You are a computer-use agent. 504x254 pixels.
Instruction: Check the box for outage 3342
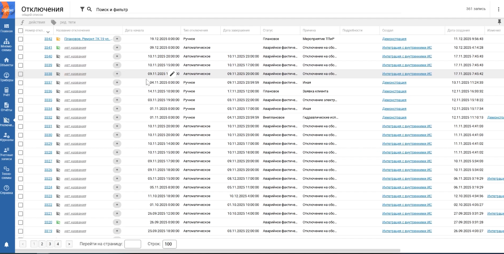point(21,39)
